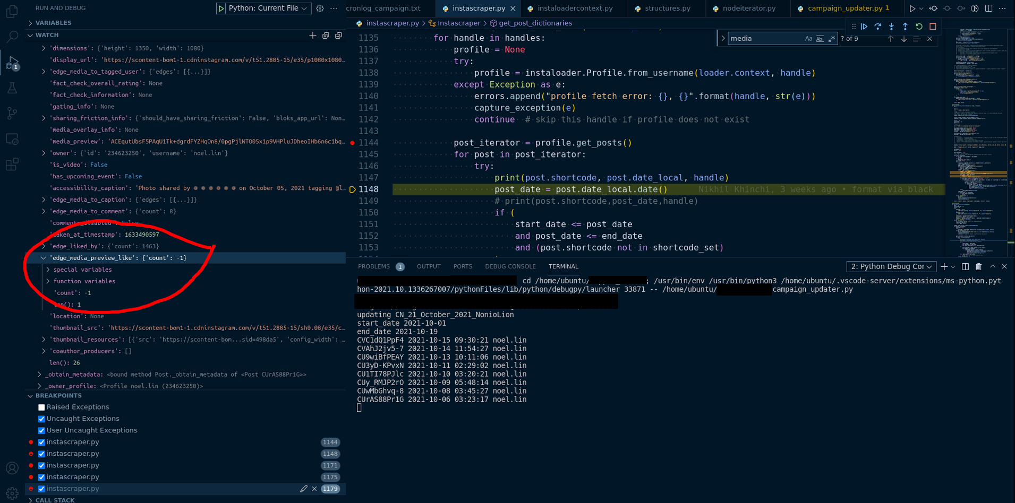The height and width of the screenshot is (503, 1015).
Task: Expand 'owner' watch entry
Action: (44, 153)
